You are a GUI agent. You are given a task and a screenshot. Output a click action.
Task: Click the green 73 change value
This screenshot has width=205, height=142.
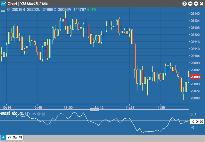coord(94,10)
